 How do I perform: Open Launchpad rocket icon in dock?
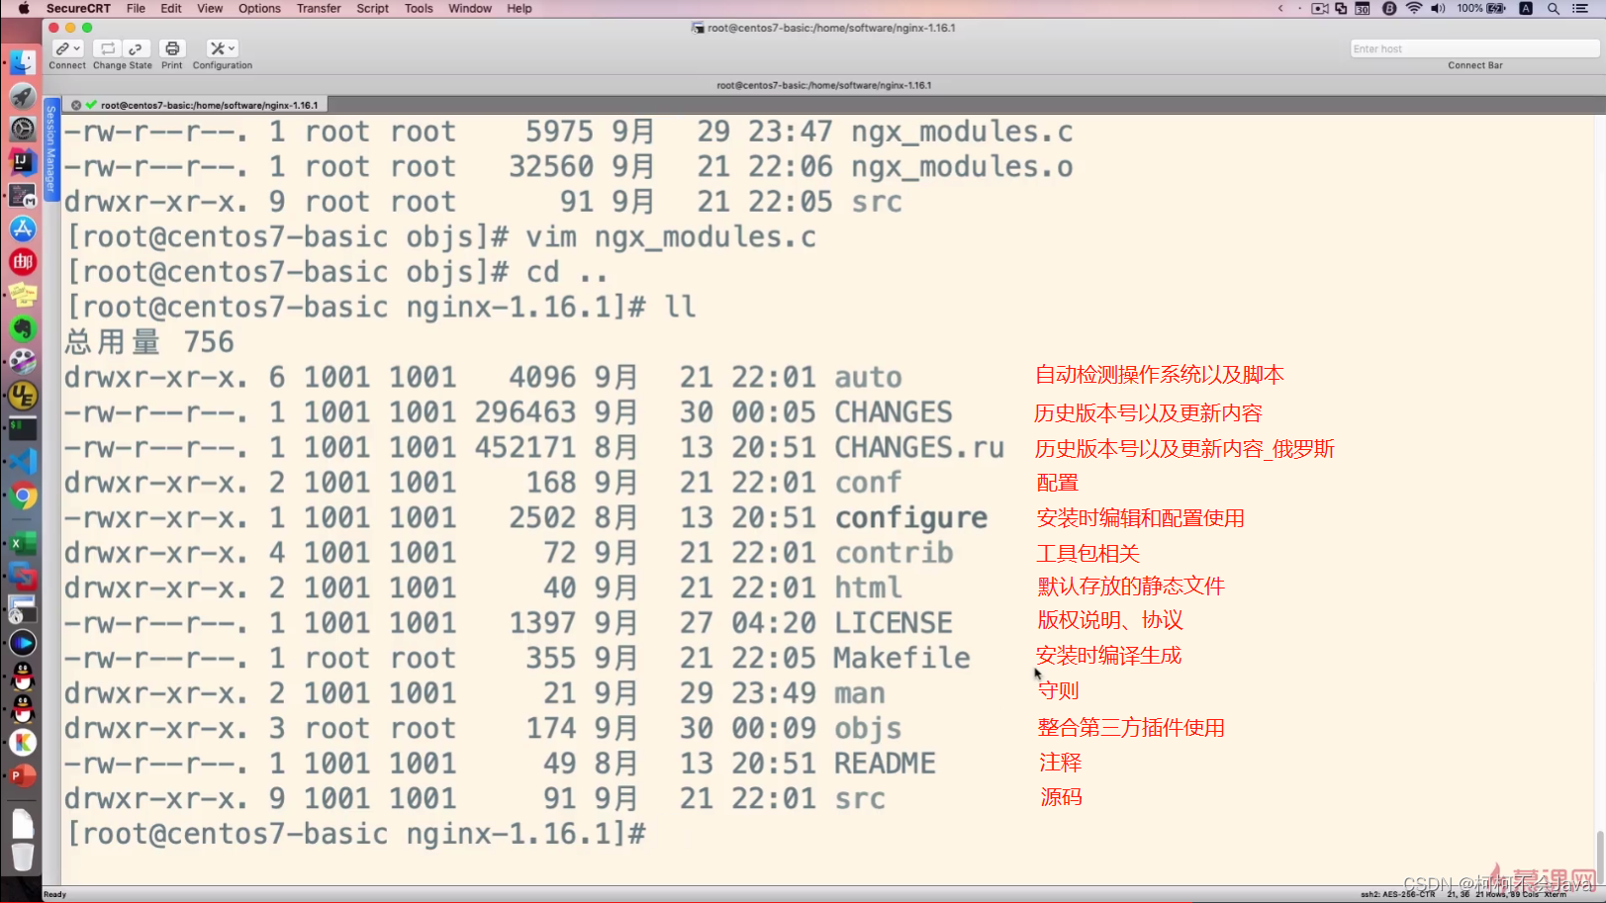(x=23, y=95)
